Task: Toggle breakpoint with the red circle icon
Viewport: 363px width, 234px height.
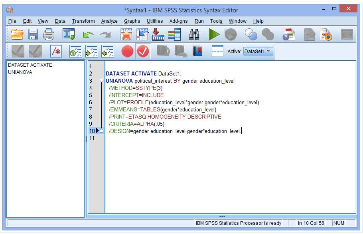Action: (127, 51)
